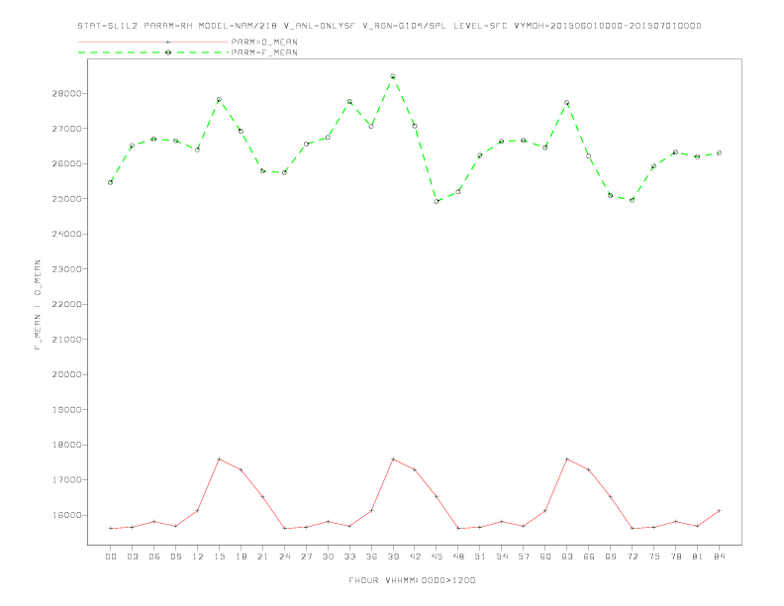Click the 57 forecast hour tick label

click(524, 556)
